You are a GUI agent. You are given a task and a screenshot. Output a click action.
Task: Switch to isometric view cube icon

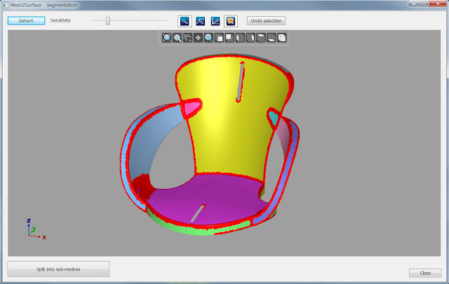[282, 38]
